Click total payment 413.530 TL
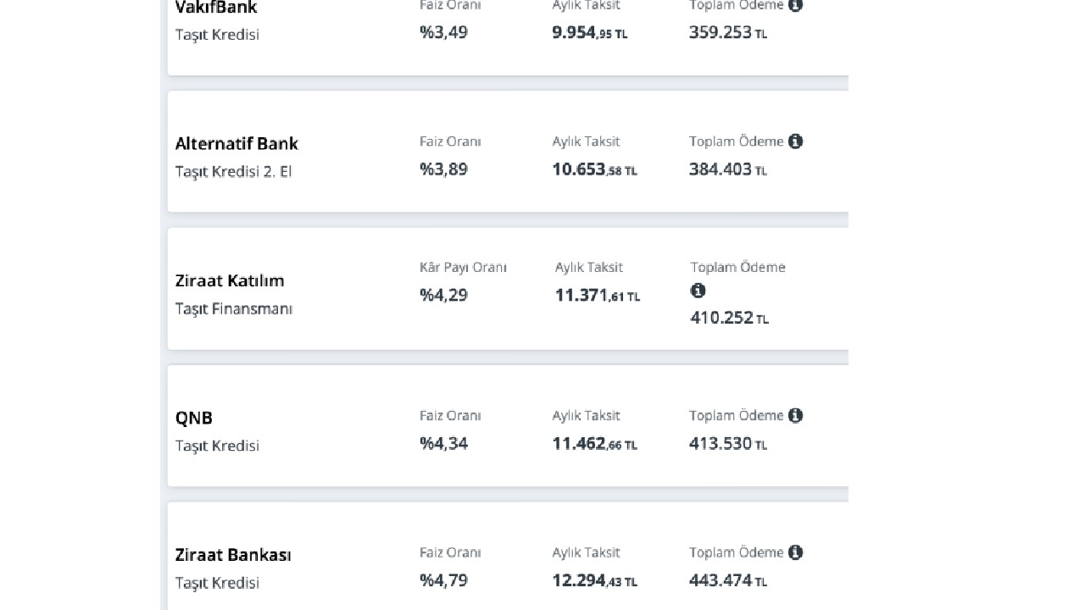Image resolution: width=1085 pixels, height=610 pixels. click(728, 443)
